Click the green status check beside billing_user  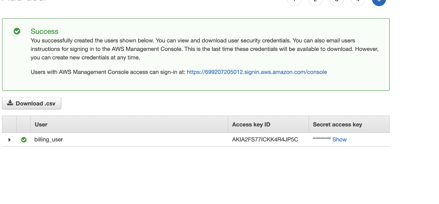tap(24, 140)
